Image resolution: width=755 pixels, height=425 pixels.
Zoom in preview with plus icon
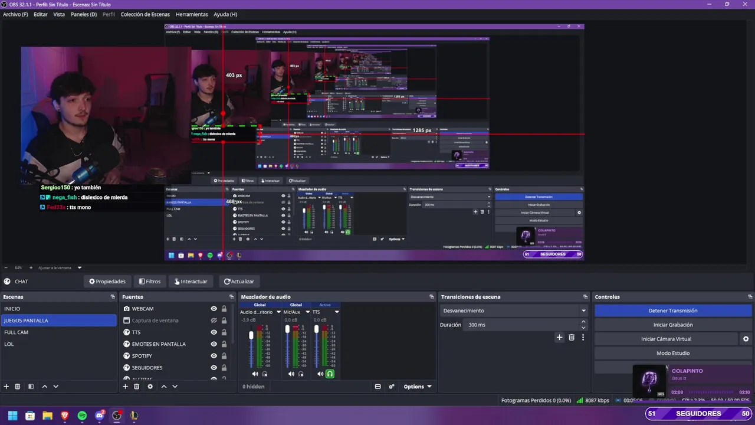click(31, 267)
